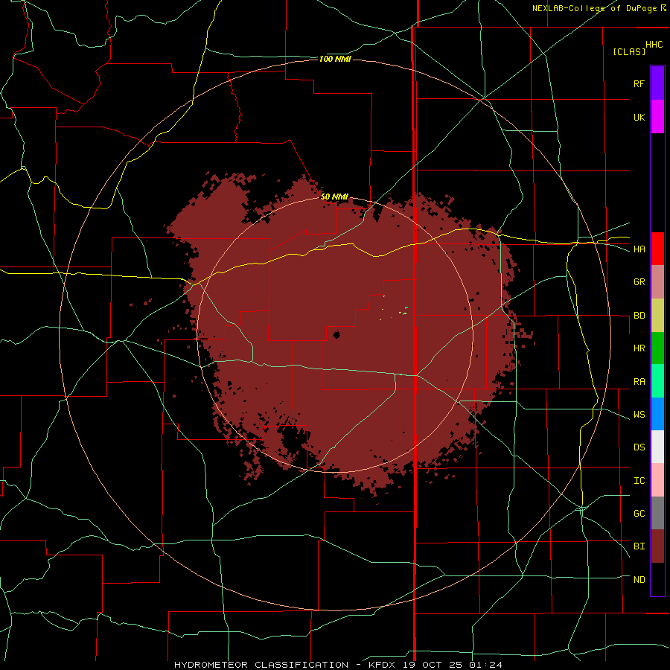Image resolution: width=670 pixels, height=670 pixels.
Task: Click the RA bright green legend swatch
Action: click(x=657, y=381)
